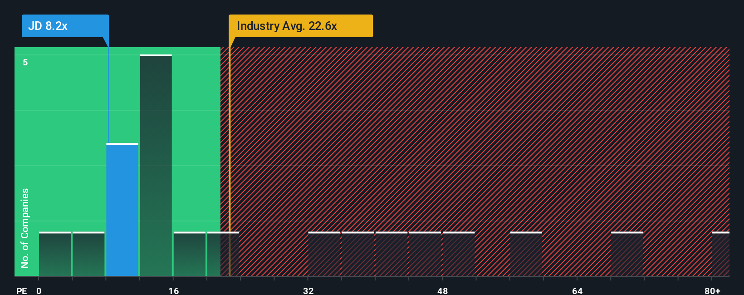Image resolution: width=744 pixels, height=295 pixels.
Task: Click the y-axis value 5
Action: pyautogui.click(x=25, y=62)
